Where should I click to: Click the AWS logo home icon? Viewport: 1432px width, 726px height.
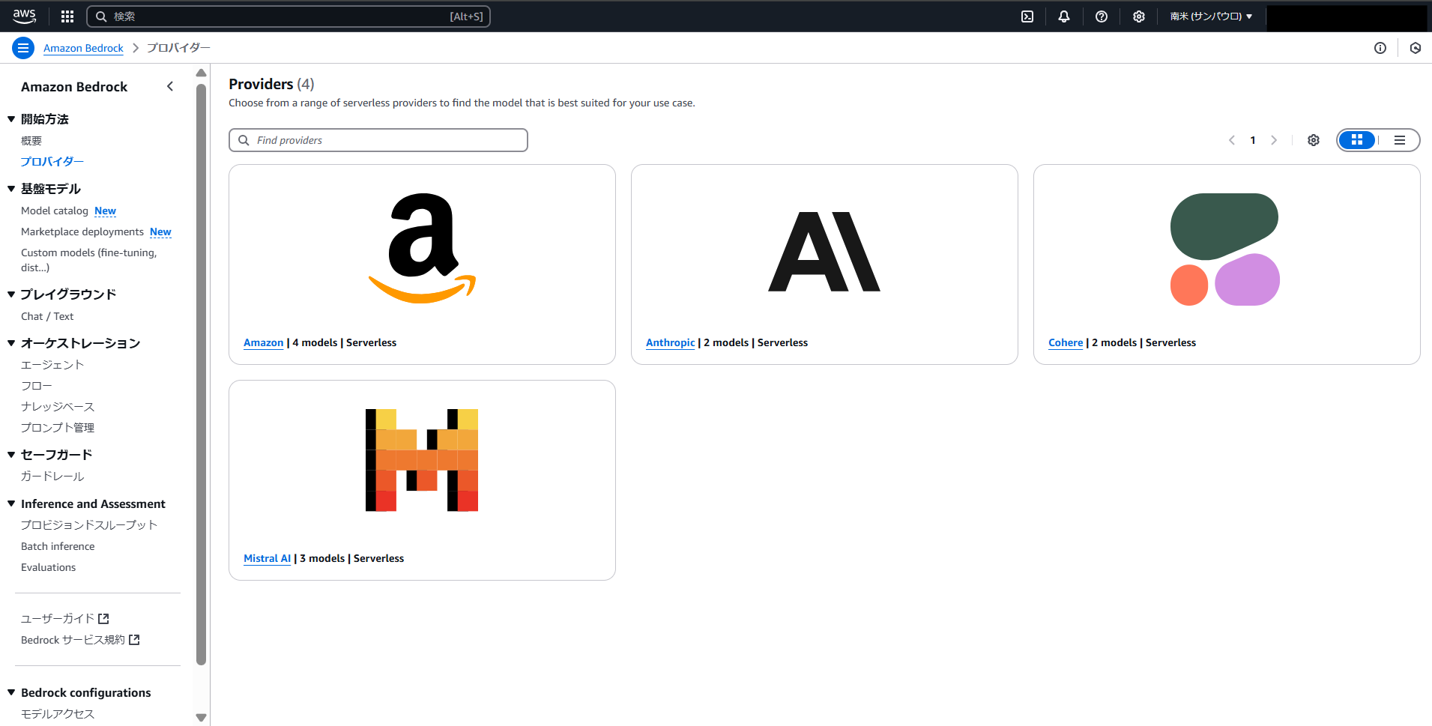tap(25, 16)
